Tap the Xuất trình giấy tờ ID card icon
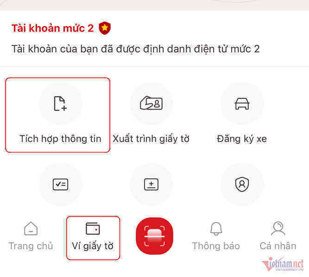Image resolution: width=309 pixels, height=277 pixels. click(151, 103)
